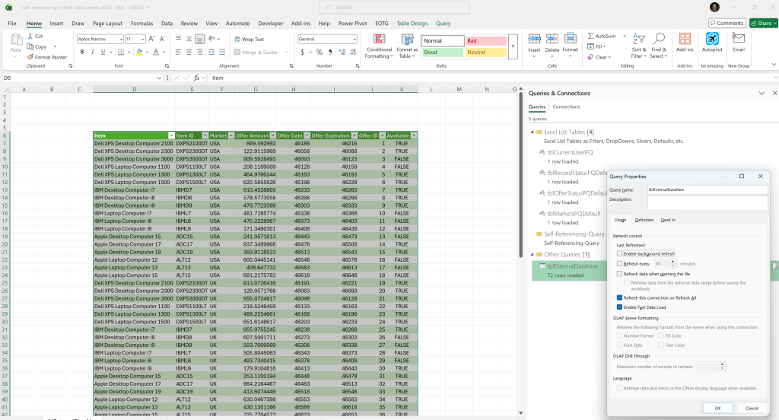Toggle Italic formatting
This screenshot has width=779, height=420.
click(92, 52)
